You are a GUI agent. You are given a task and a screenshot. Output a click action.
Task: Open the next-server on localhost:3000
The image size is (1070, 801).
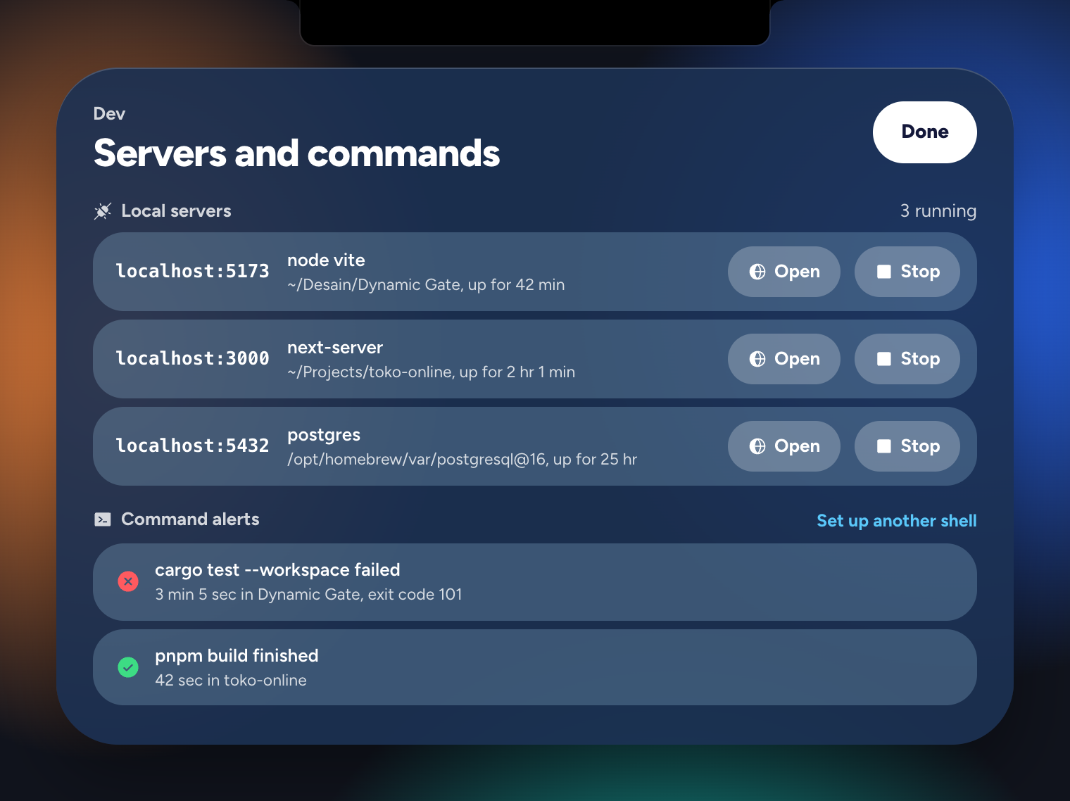tap(783, 359)
